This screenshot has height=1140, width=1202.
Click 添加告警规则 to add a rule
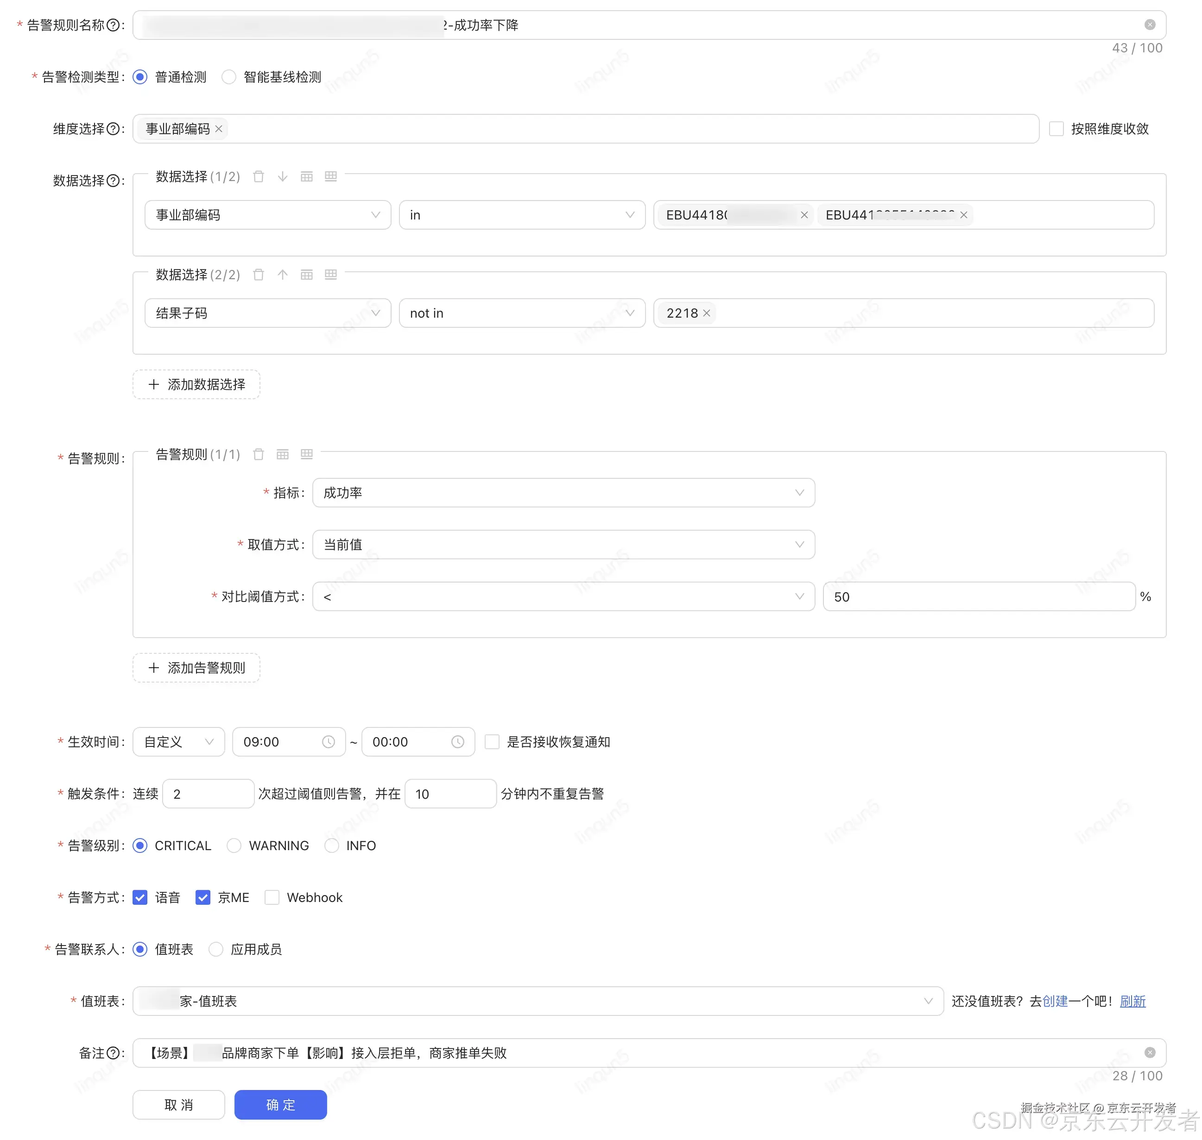pos(196,667)
